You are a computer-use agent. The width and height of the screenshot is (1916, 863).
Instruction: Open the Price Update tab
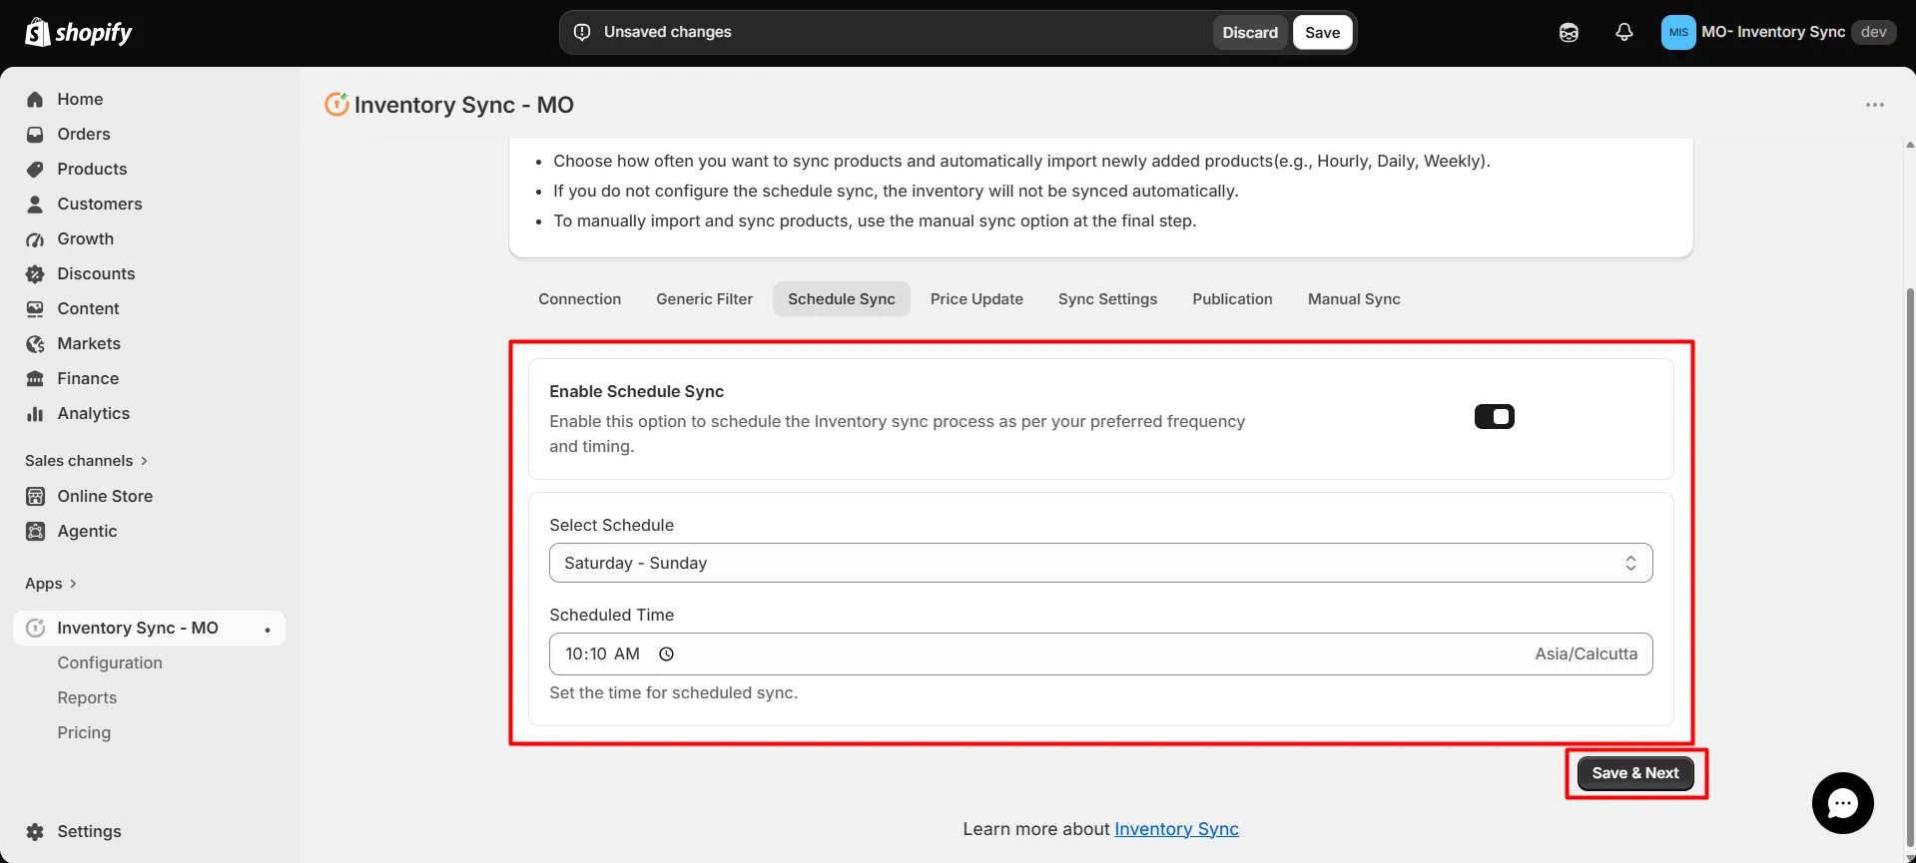point(976,299)
